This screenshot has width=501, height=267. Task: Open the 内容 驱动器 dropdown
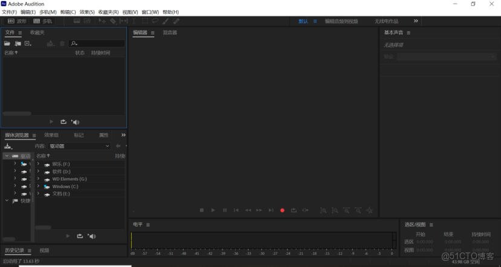coord(79,146)
